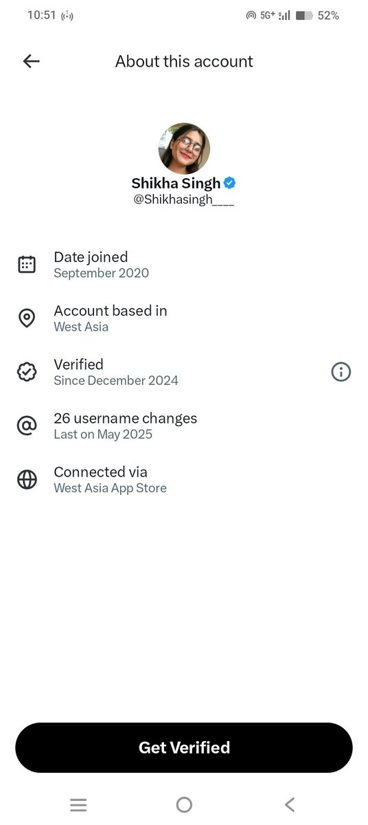The height and width of the screenshot is (825, 368).
Task: Tap the Android back navigation chevron
Action: point(290,805)
